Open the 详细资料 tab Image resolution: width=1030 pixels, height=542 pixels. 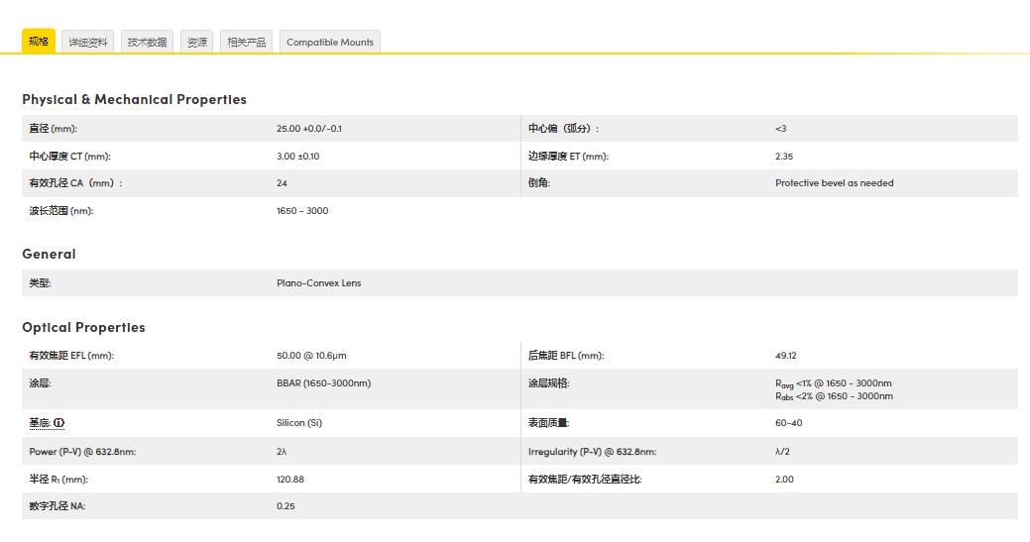88,43
